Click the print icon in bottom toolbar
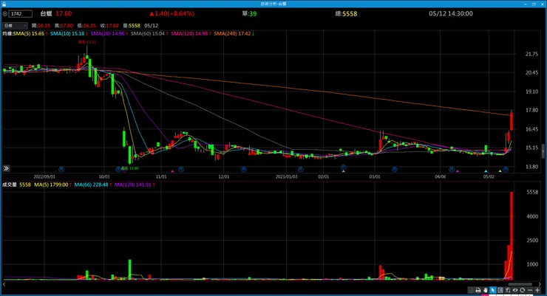547x296 pixels. click(x=478, y=290)
